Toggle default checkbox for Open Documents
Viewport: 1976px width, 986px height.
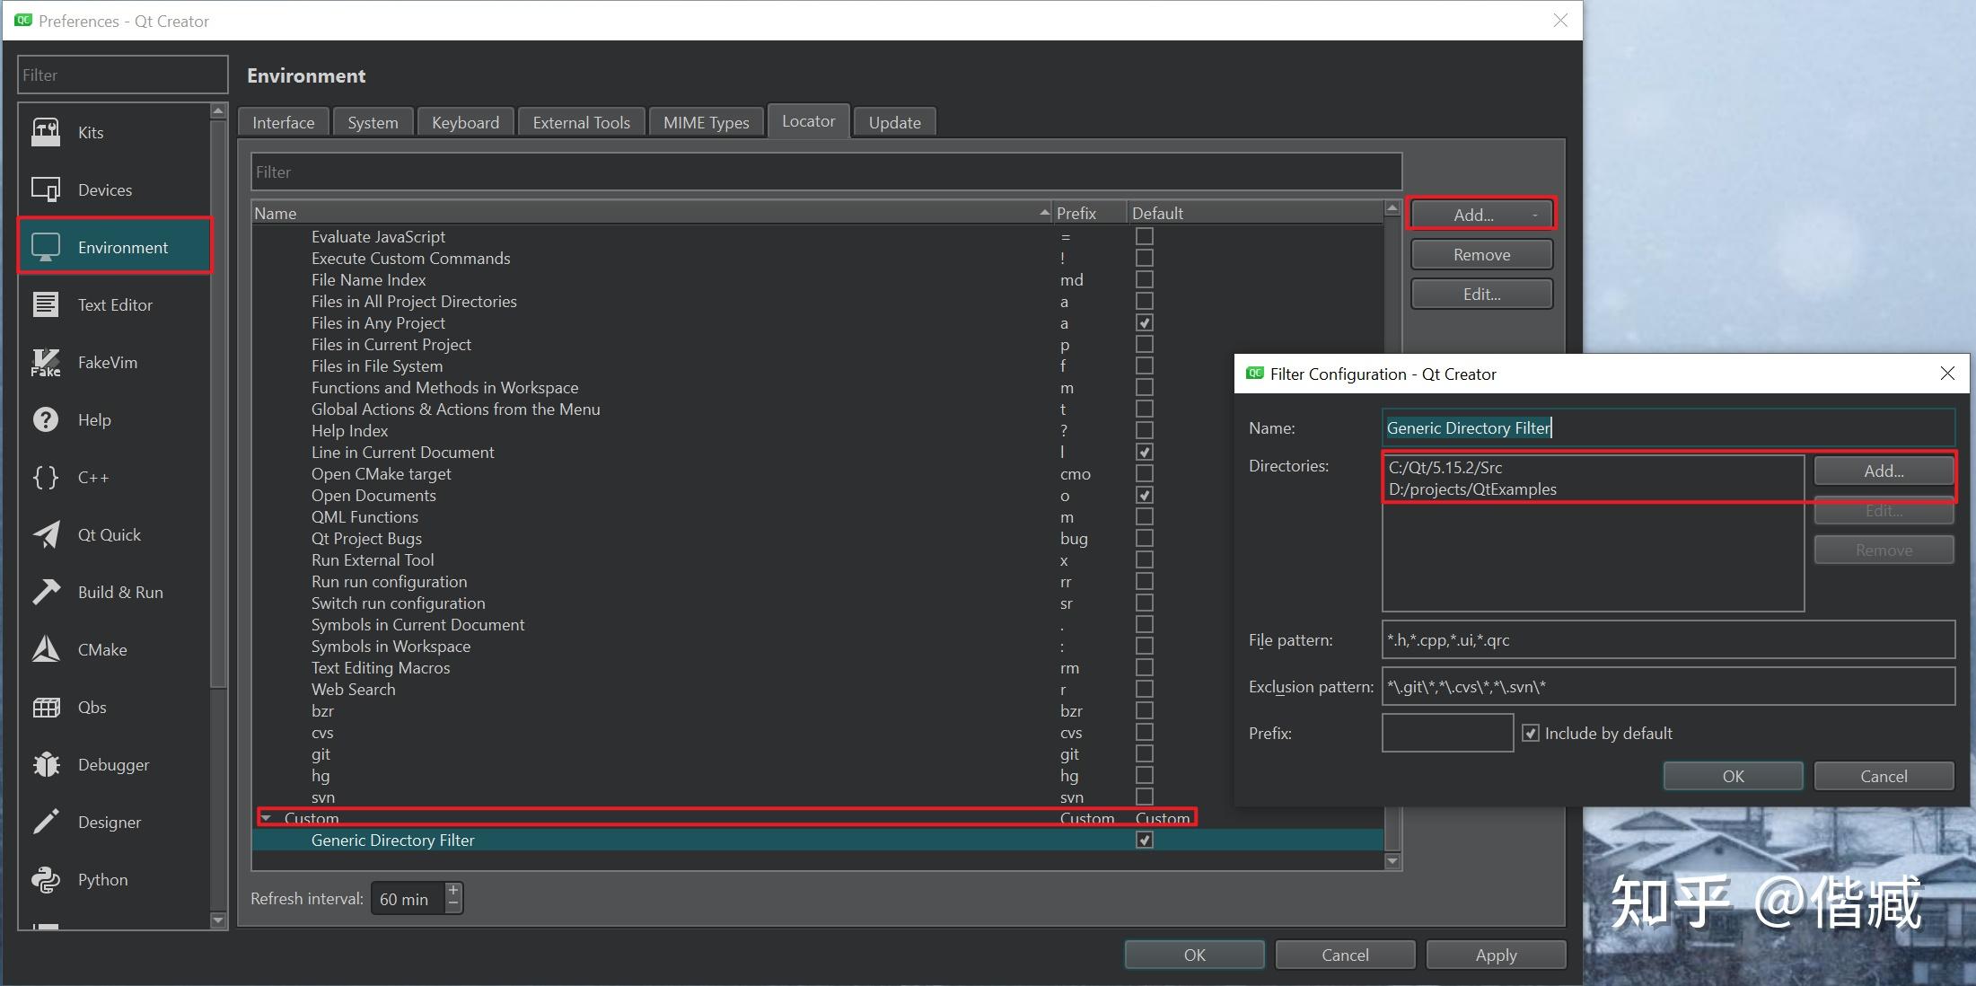pyautogui.click(x=1144, y=495)
